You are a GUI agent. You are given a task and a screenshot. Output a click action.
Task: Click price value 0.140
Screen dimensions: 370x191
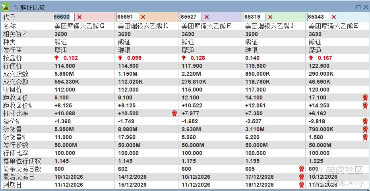click(252, 58)
